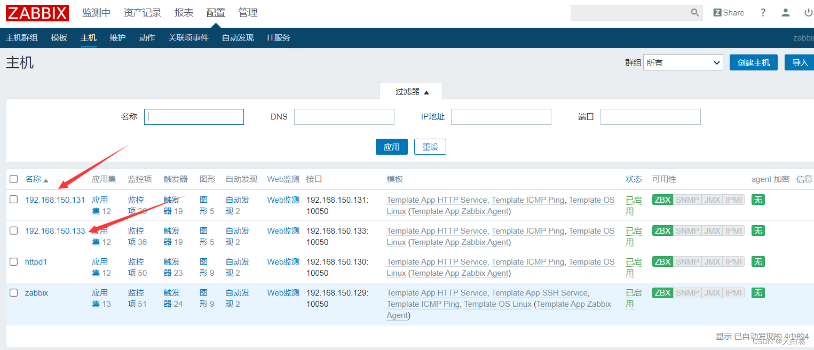Go to 主机 submenu

(x=89, y=38)
